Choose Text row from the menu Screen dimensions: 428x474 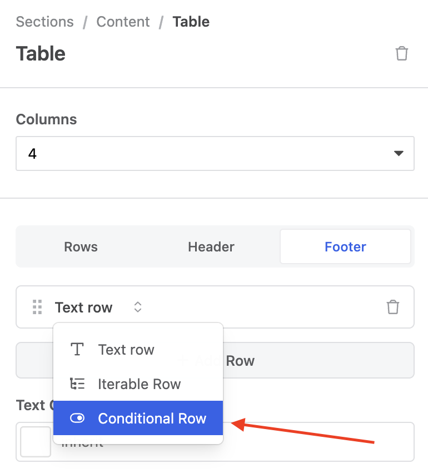[126, 350]
